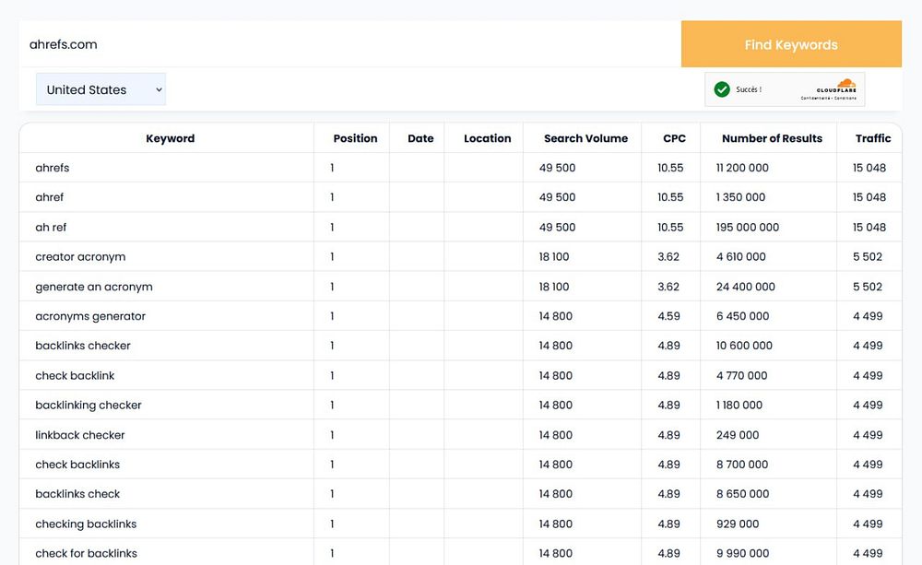Click CPC 4.59 for acronyms generator
The width and height of the screenshot is (922, 565).
click(x=668, y=316)
